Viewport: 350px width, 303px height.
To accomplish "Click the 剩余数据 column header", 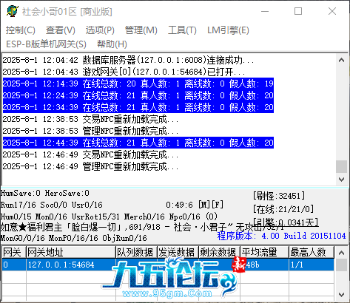I will point(220,252).
